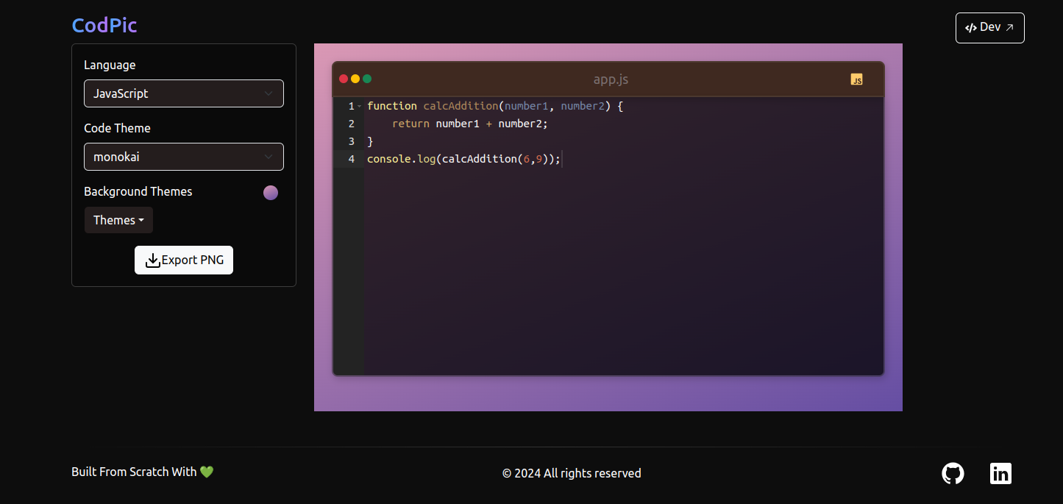Open the Code Theme dropdown showing monokai

(x=184, y=157)
